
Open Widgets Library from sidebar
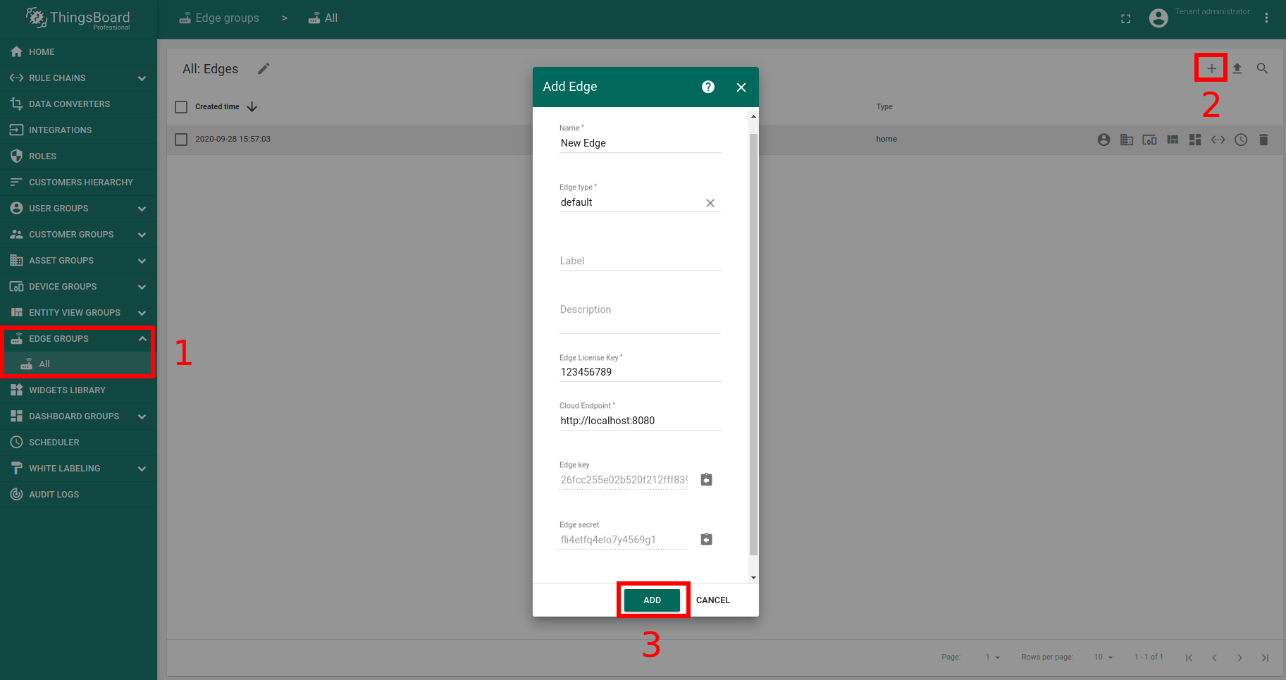(x=67, y=390)
